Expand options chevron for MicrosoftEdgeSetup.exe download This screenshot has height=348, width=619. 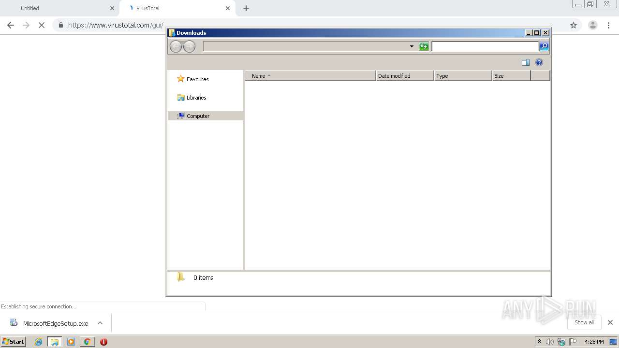coord(100,323)
